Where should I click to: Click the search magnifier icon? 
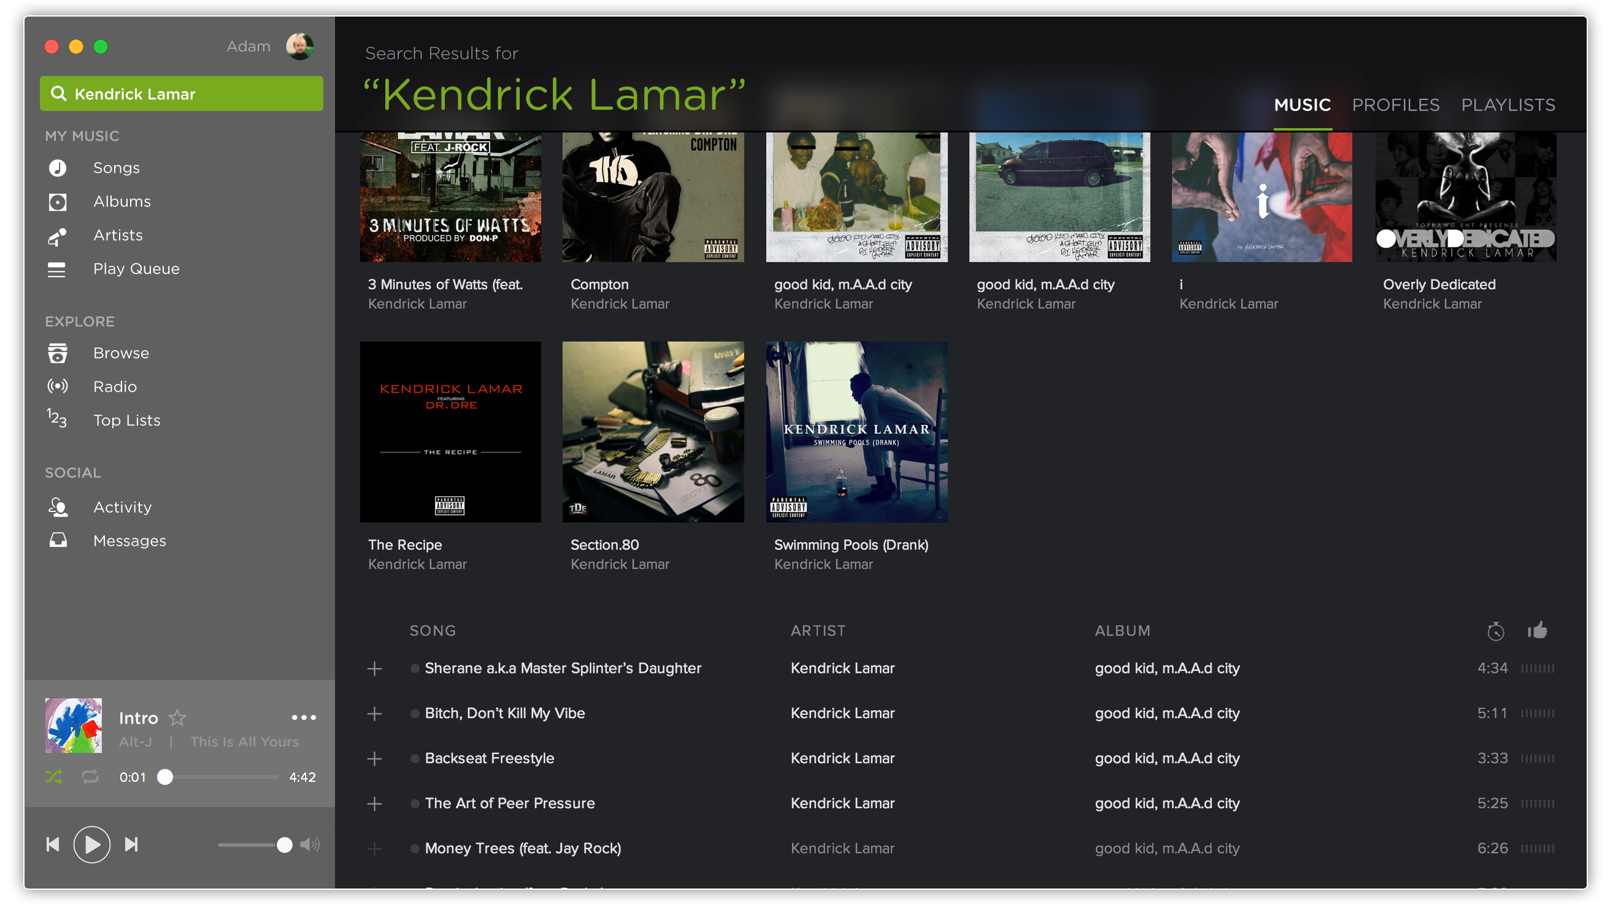tap(58, 94)
